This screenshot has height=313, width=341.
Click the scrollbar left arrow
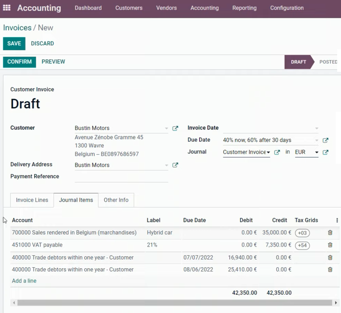click(x=14, y=302)
